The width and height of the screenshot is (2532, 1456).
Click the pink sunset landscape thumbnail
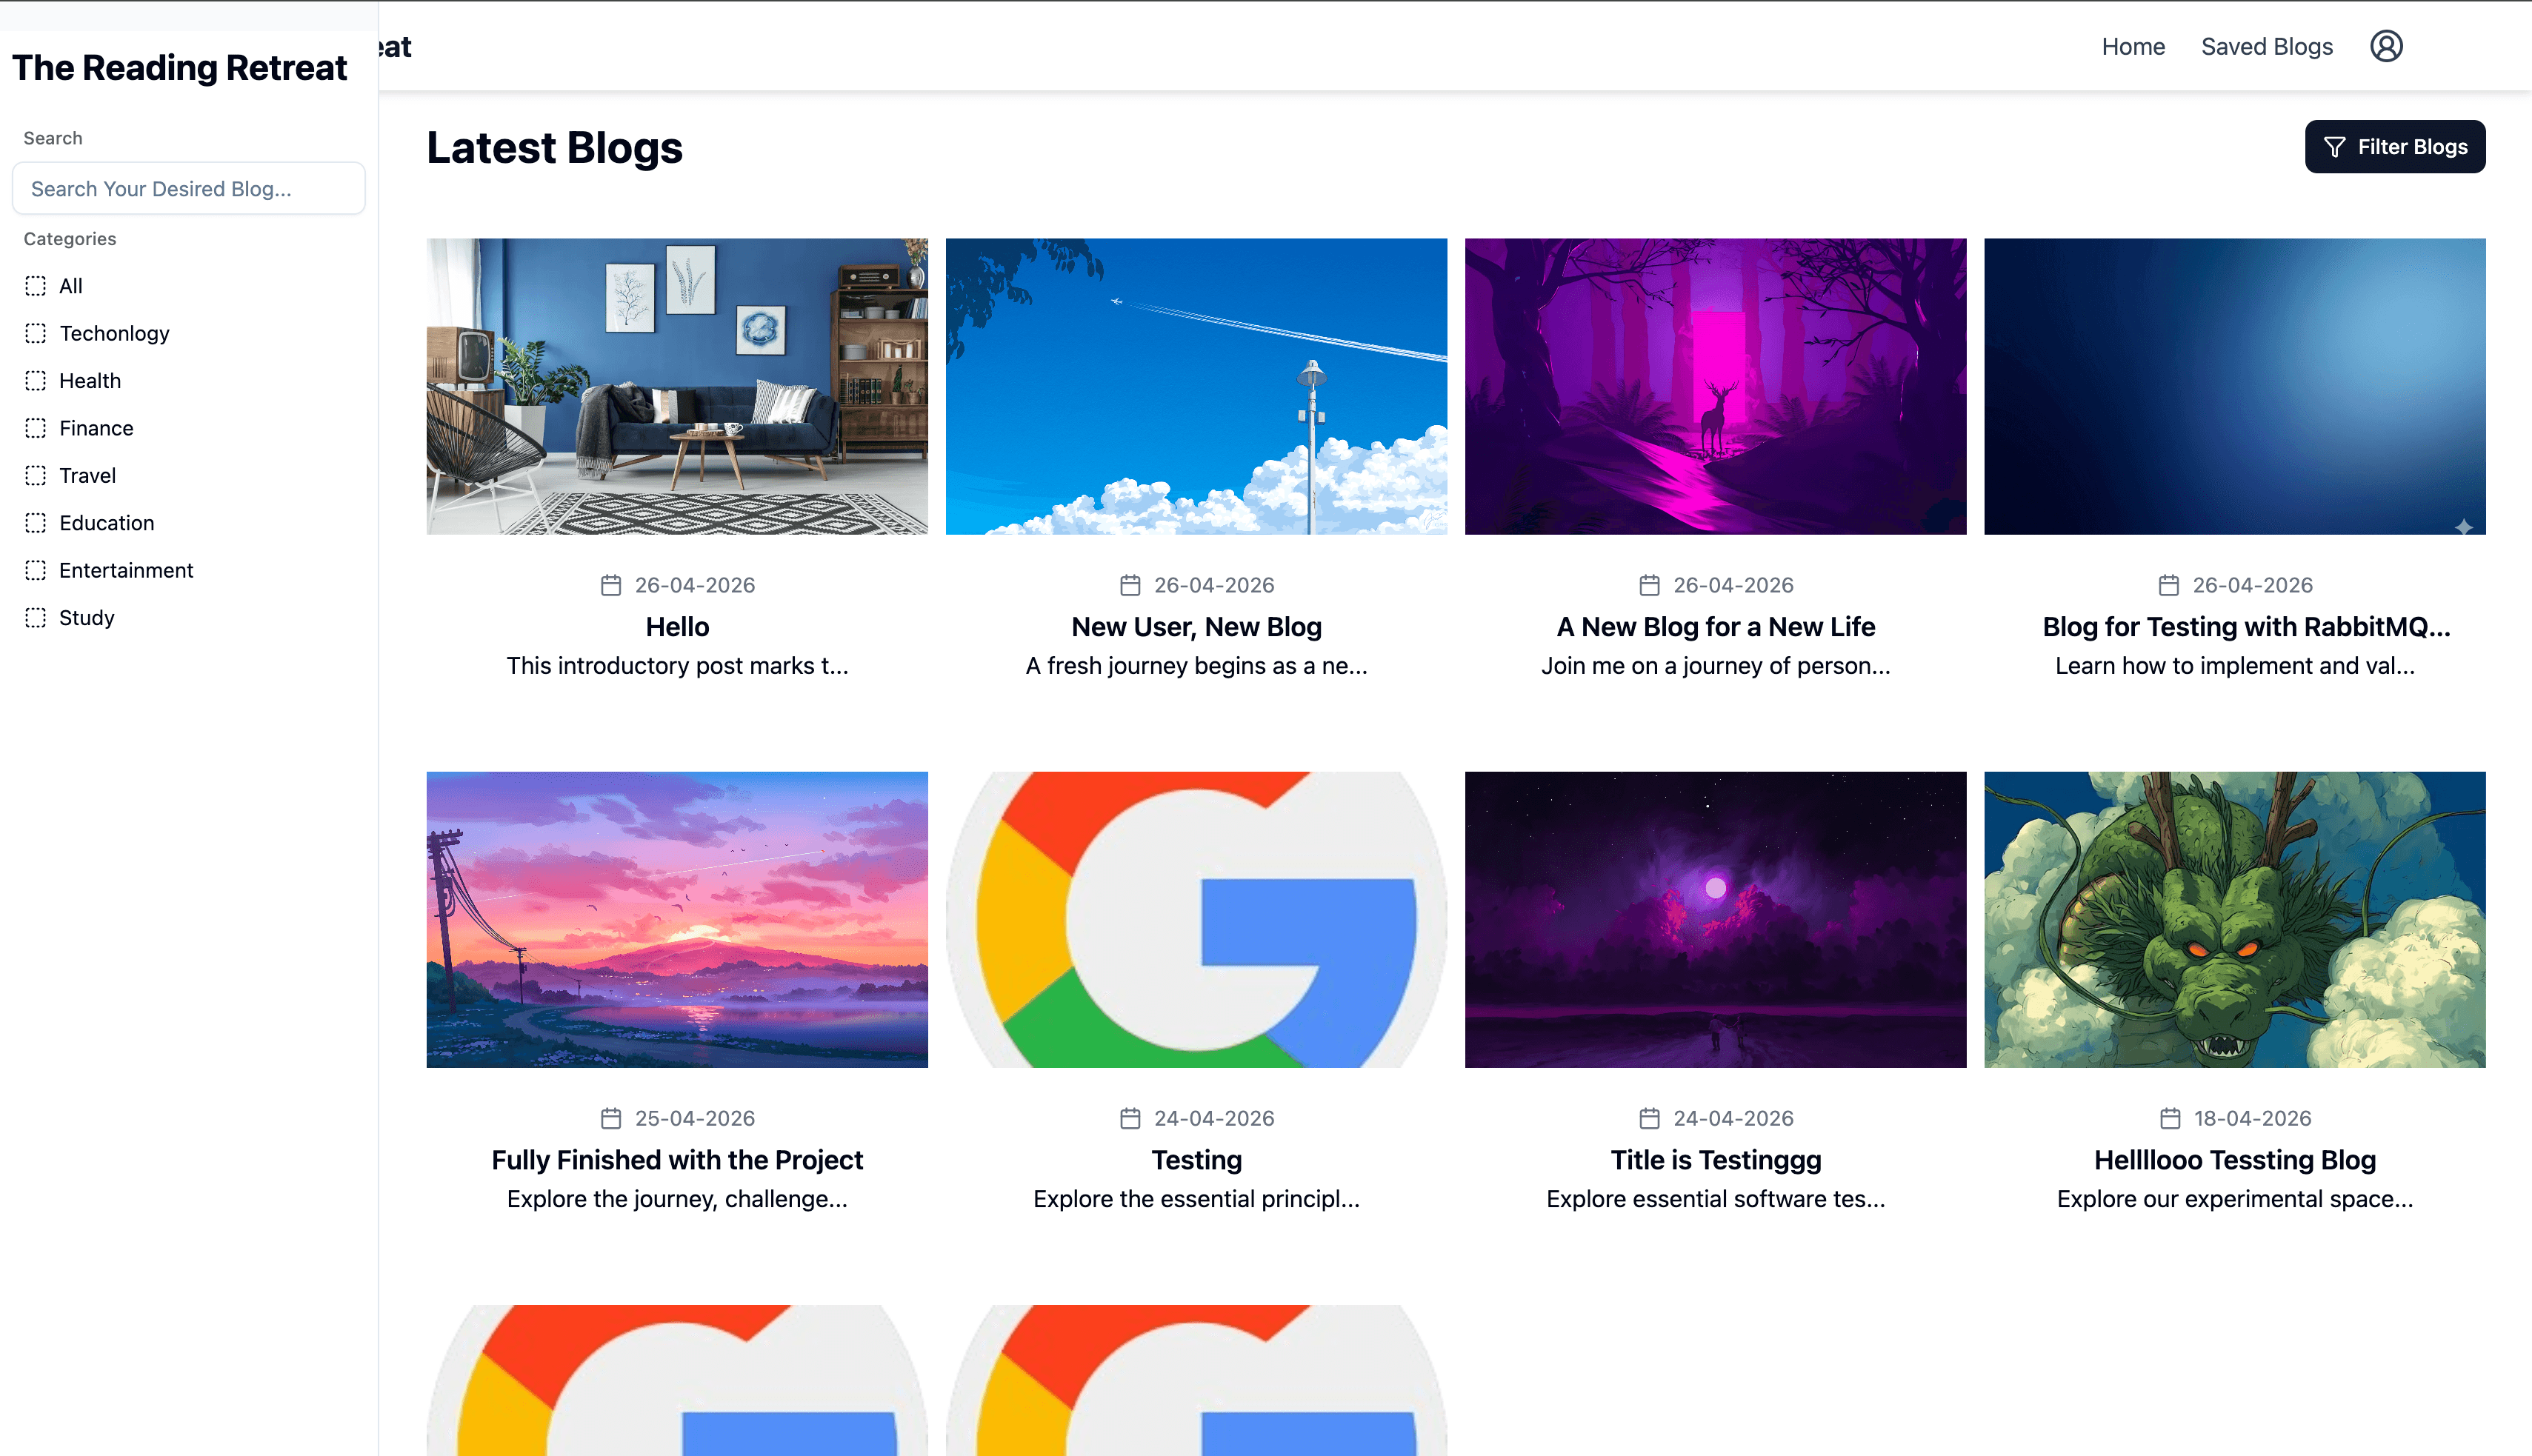click(677, 919)
